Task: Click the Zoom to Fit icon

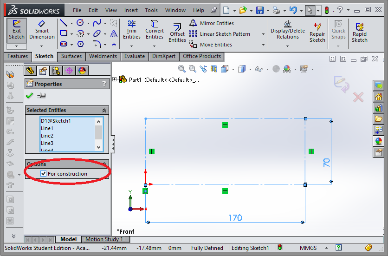Action: pyautogui.click(x=181, y=69)
